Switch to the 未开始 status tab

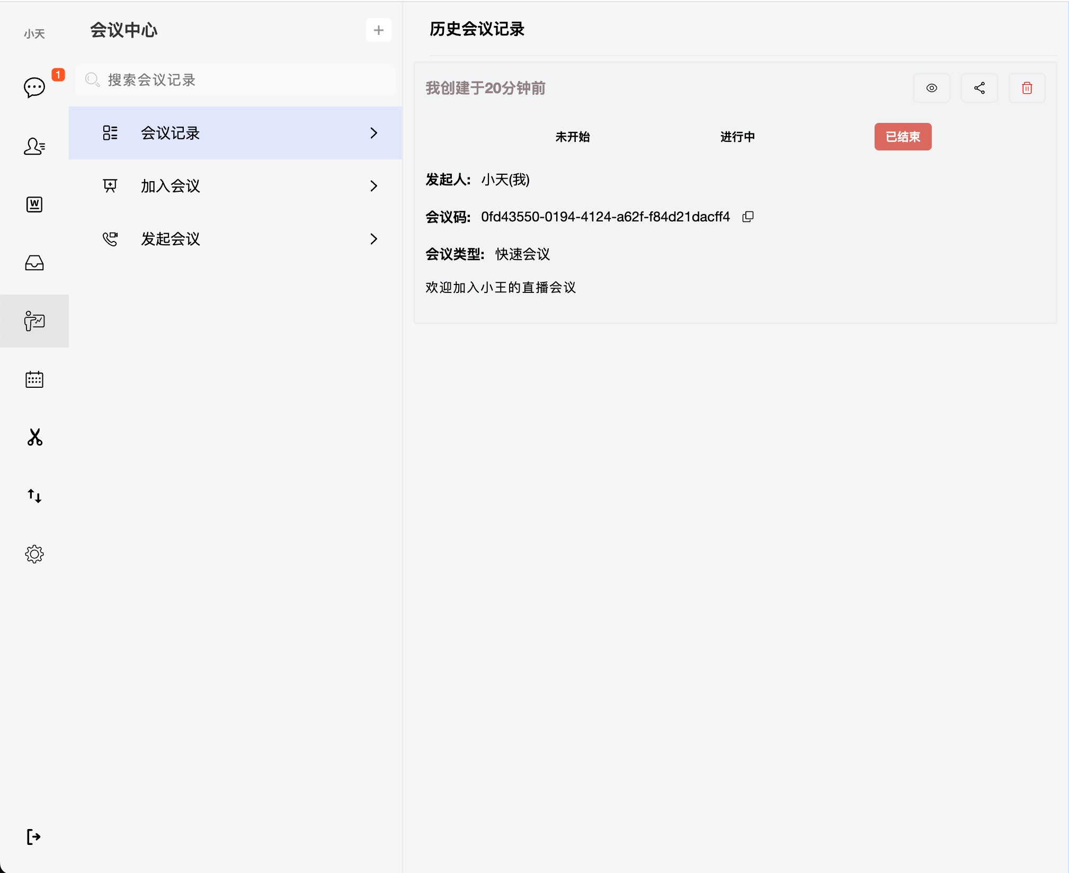pyautogui.click(x=573, y=137)
